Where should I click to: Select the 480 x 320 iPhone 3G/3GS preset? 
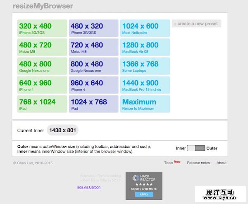coord(93,28)
